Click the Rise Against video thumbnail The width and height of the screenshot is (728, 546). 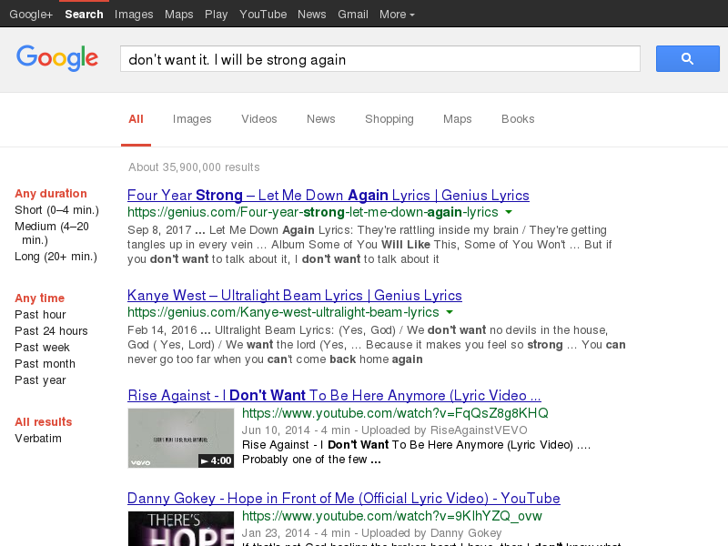(181, 438)
